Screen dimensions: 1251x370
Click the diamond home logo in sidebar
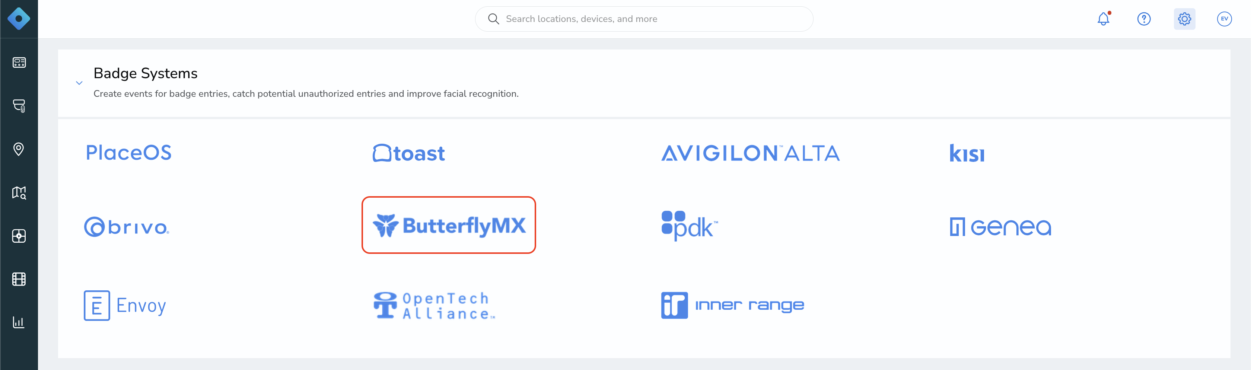[x=19, y=19]
